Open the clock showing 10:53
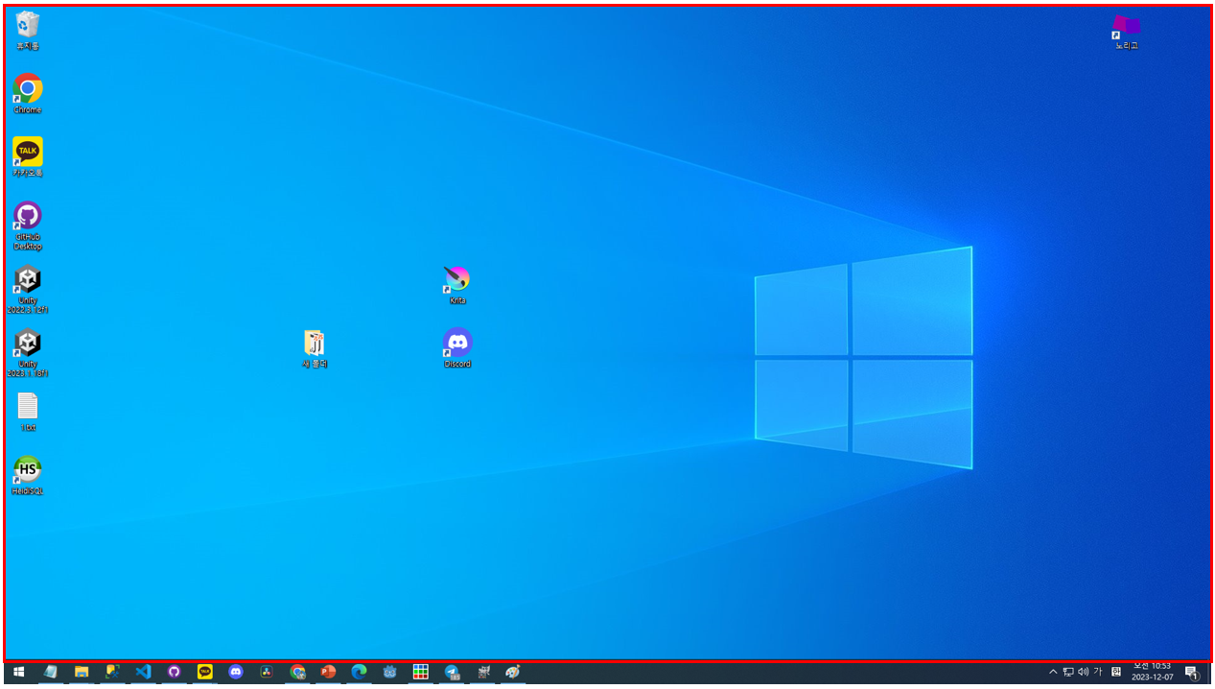 pyautogui.click(x=1152, y=672)
